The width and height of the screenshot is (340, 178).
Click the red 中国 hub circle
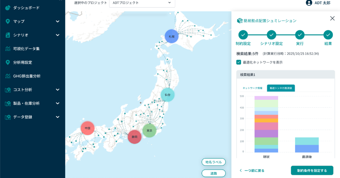[x=88, y=128]
